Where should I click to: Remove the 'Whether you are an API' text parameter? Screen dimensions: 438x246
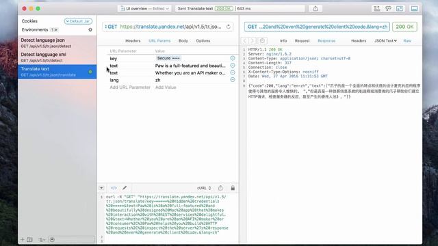[233, 72]
